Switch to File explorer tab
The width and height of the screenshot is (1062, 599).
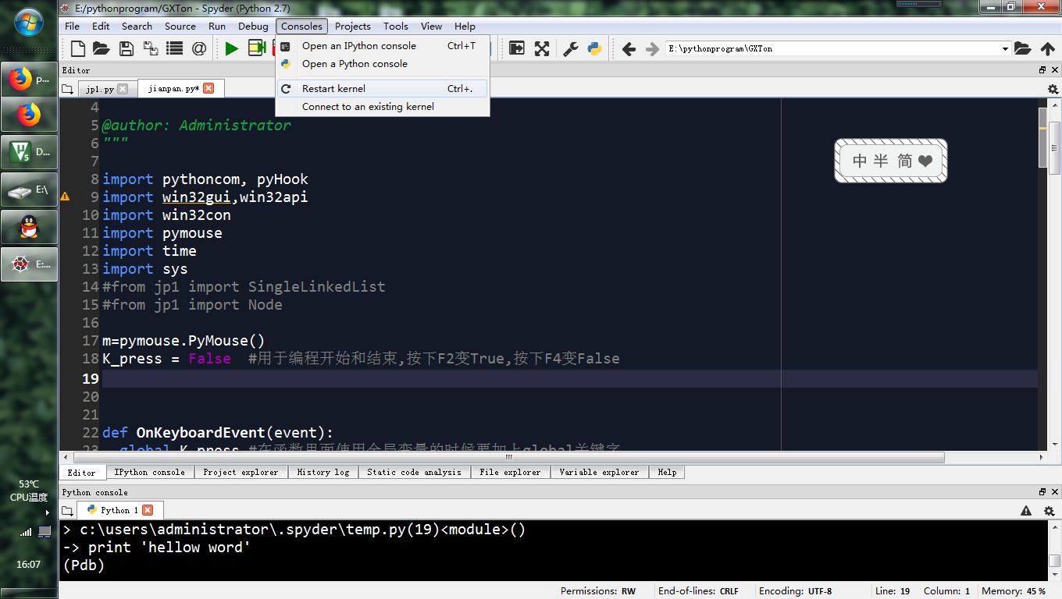[x=510, y=472]
